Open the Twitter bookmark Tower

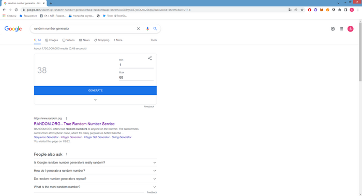pyautogui.click(x=115, y=16)
